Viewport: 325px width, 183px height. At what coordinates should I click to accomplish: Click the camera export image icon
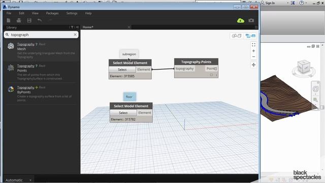click(x=251, y=20)
